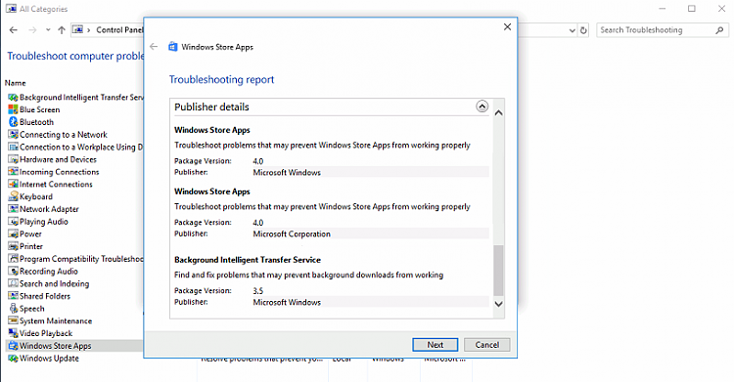Click the System Maintenance icon

(x=13, y=320)
